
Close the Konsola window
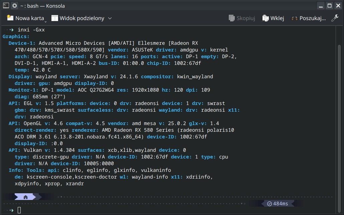(338, 6)
